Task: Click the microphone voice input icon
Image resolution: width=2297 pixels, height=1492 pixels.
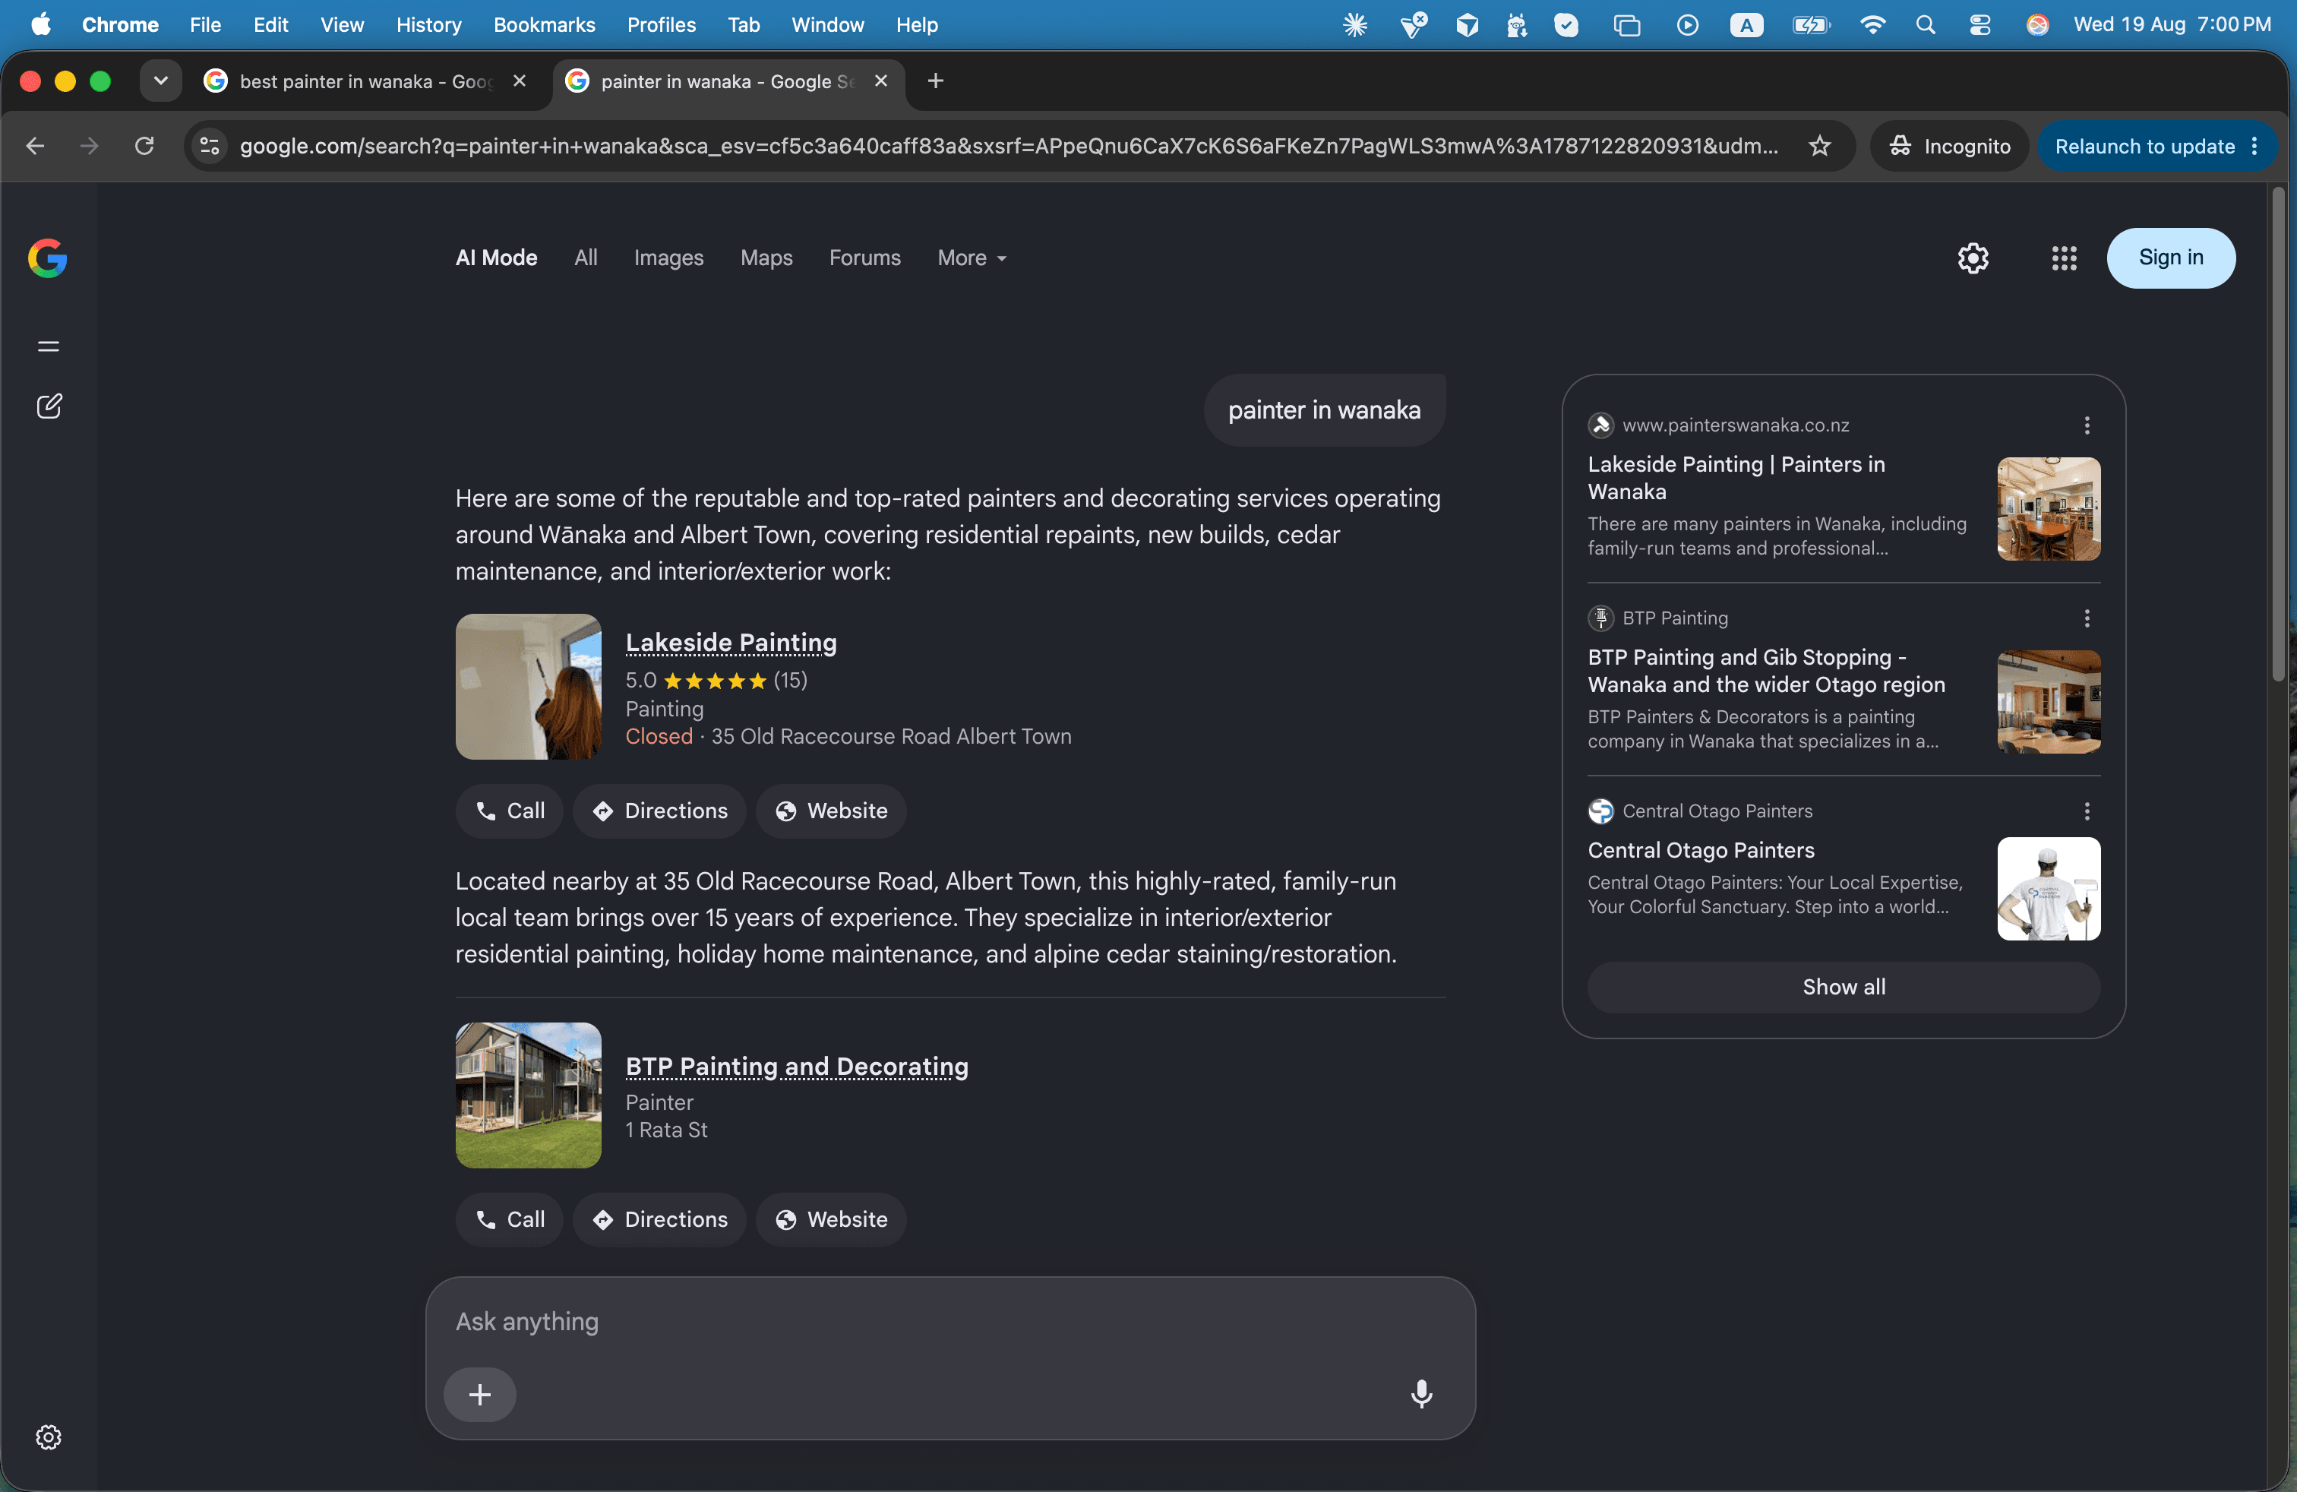Action: pyautogui.click(x=1420, y=1393)
